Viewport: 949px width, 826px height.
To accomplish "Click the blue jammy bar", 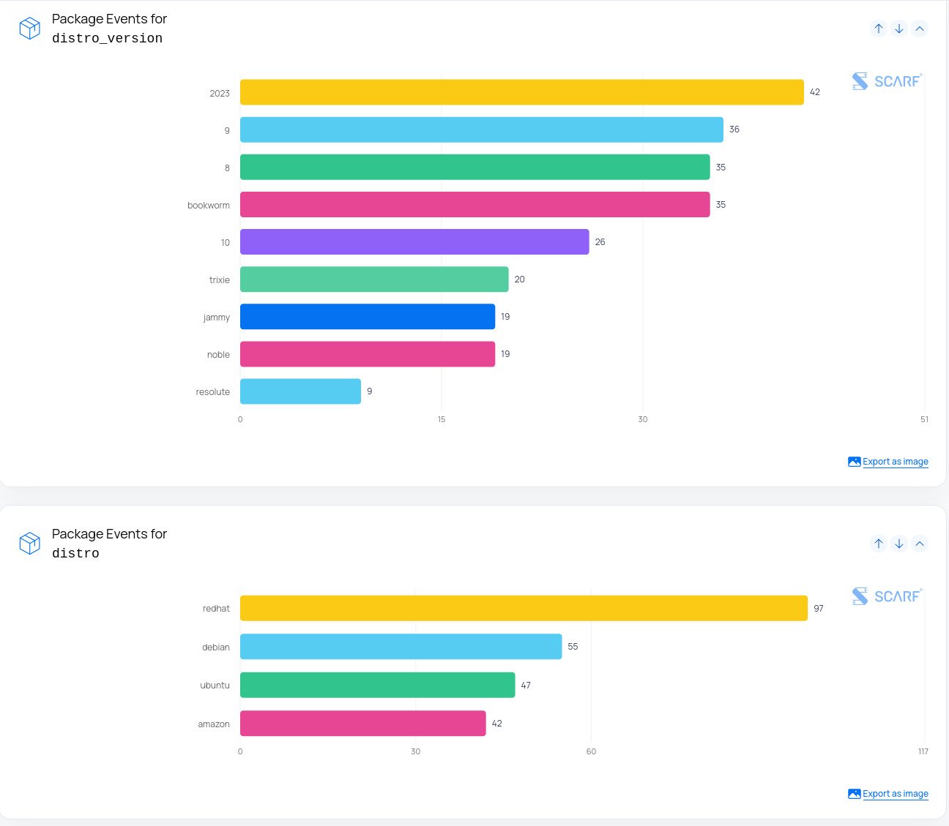I will point(368,317).
